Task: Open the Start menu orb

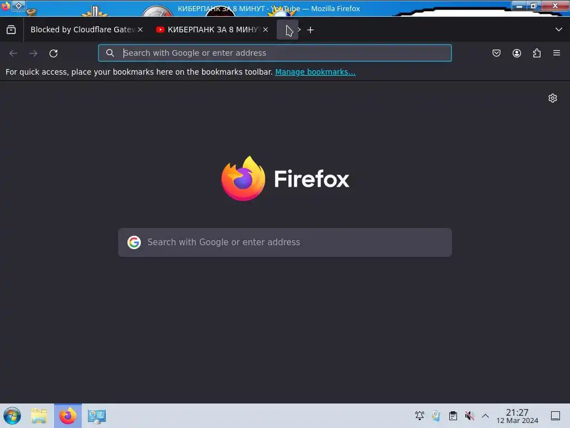Action: (12, 416)
